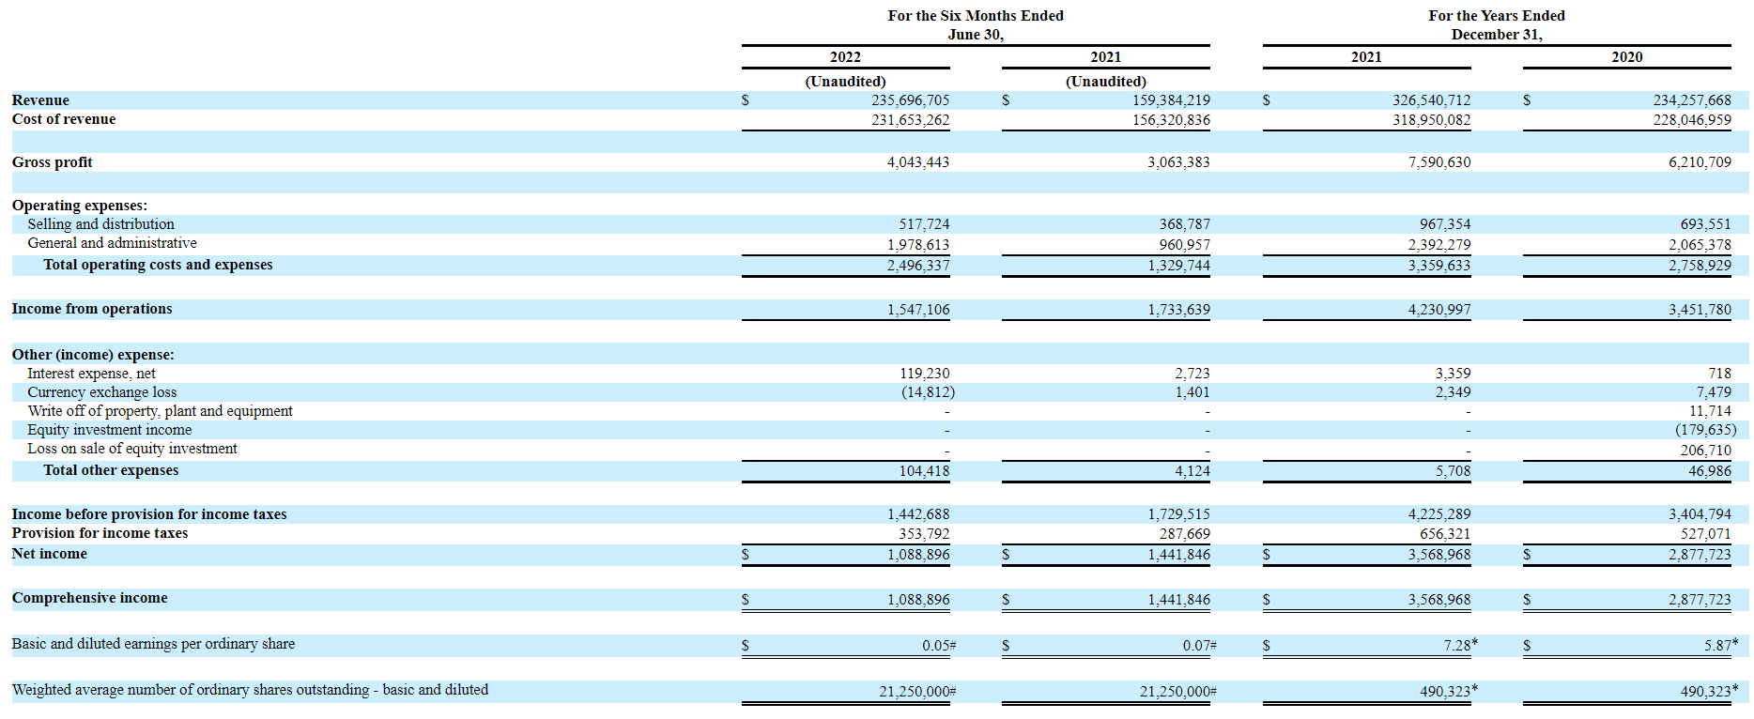Click 'Loss on sale of equity investment'

(x=131, y=449)
